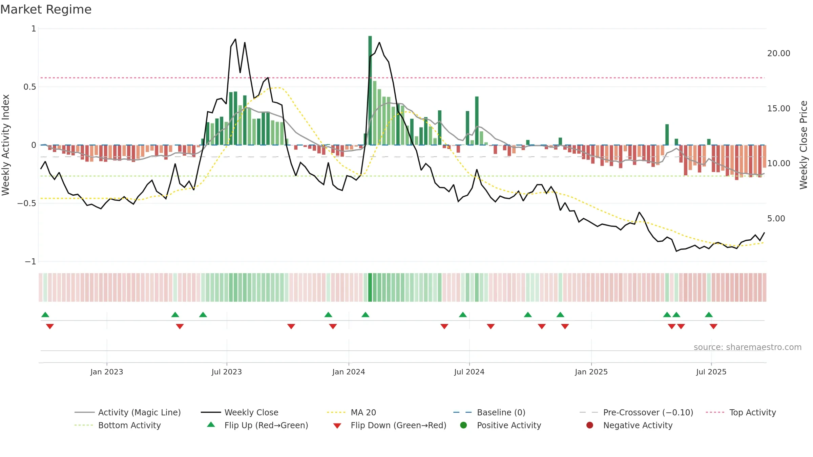Toggle Top Activity legend entry

point(741,412)
